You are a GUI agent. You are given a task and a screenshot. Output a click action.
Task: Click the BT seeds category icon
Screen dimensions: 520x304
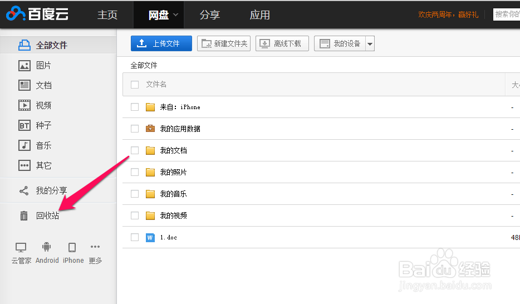point(24,126)
